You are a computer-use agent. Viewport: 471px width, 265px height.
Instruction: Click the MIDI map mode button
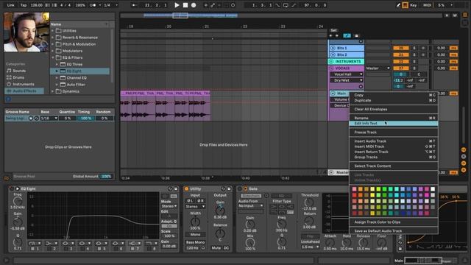427,5
